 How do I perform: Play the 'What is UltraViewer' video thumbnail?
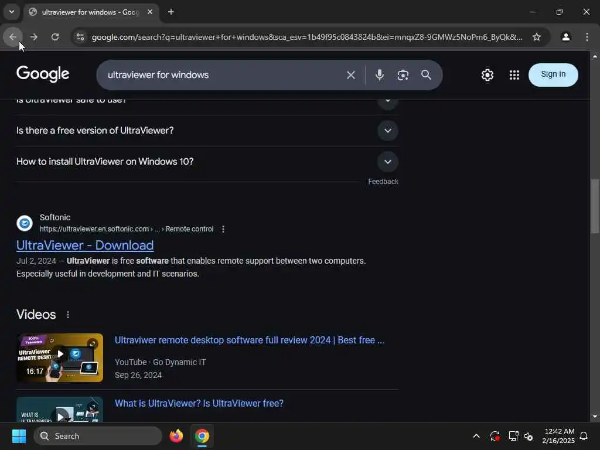[60, 410]
